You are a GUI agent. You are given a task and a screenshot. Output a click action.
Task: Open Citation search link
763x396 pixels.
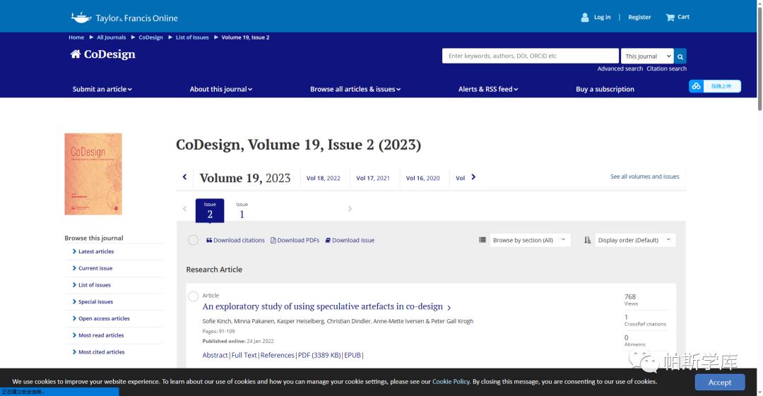pyautogui.click(x=666, y=68)
